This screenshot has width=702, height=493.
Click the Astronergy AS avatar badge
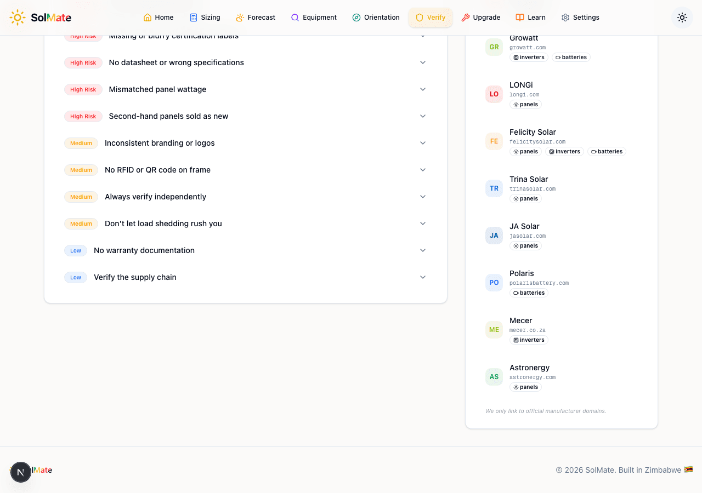tap(494, 377)
